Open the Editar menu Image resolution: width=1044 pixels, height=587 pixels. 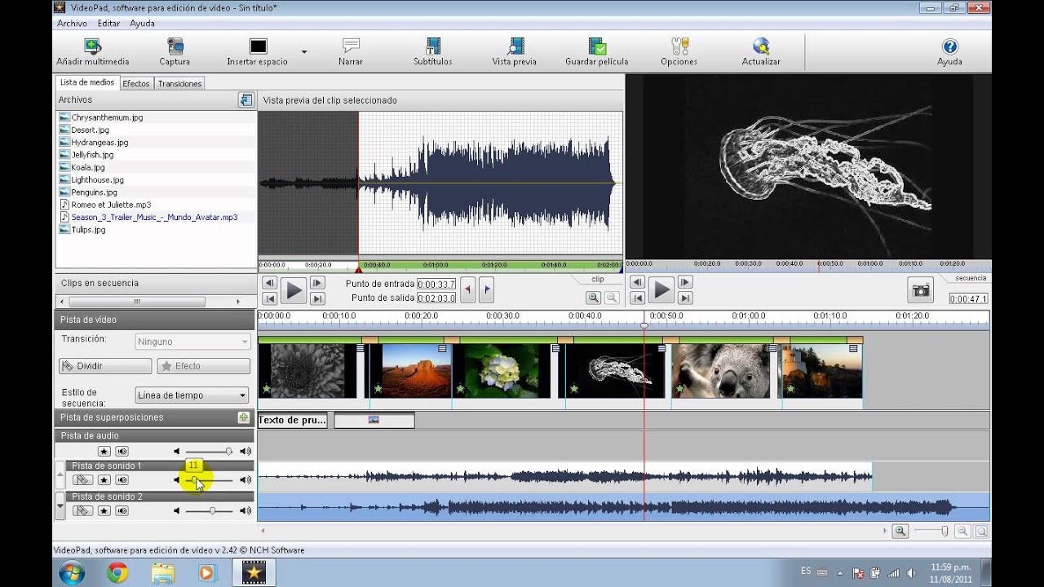point(108,24)
